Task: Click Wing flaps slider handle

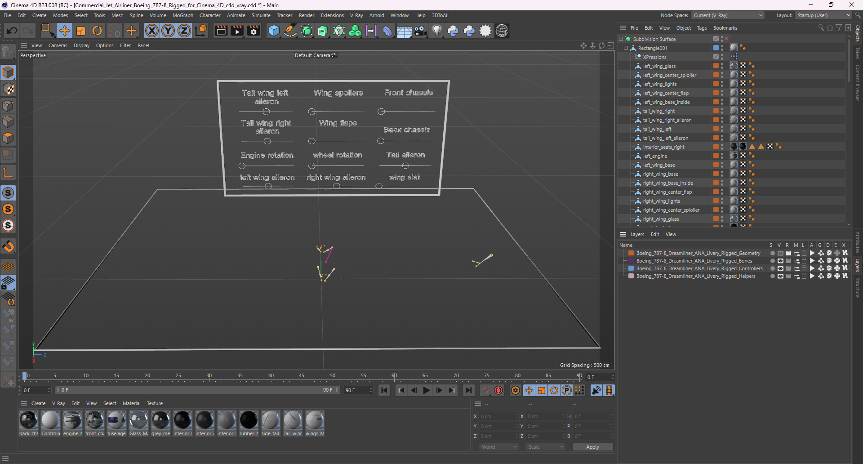Action: 311,141
